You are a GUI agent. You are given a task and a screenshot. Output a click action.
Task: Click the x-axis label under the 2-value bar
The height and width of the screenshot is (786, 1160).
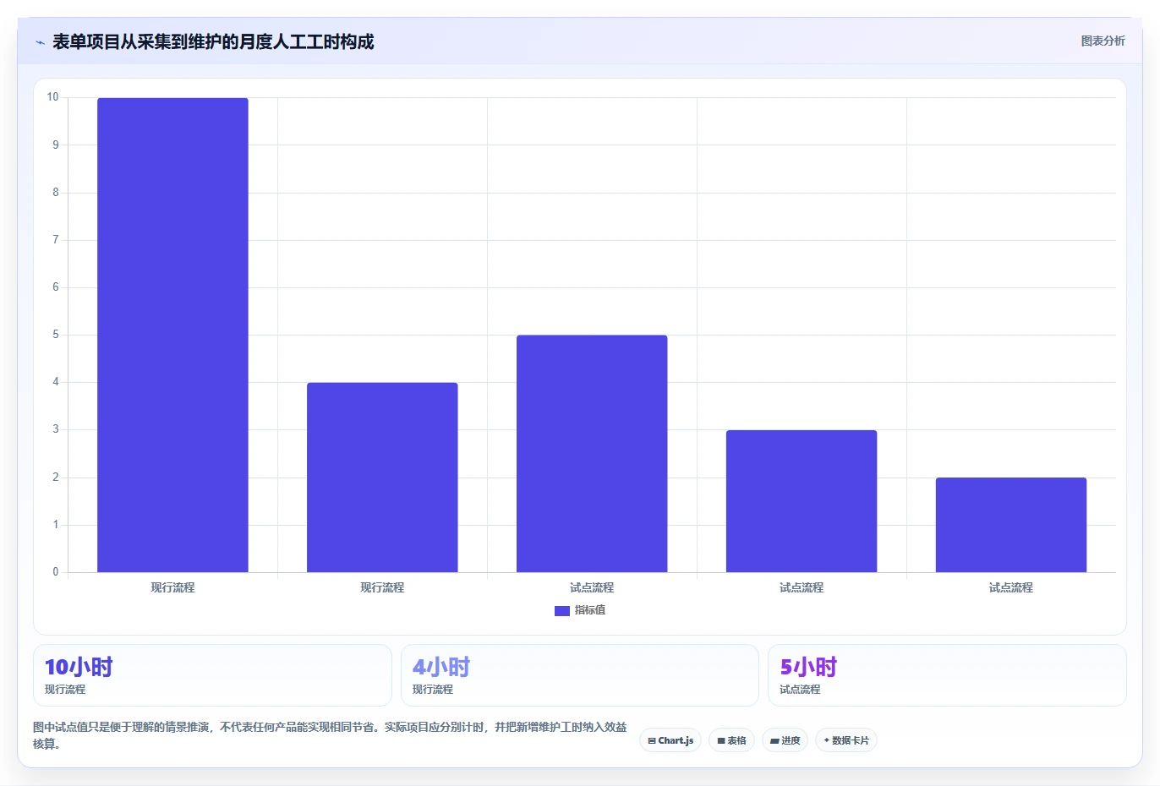click(1011, 587)
